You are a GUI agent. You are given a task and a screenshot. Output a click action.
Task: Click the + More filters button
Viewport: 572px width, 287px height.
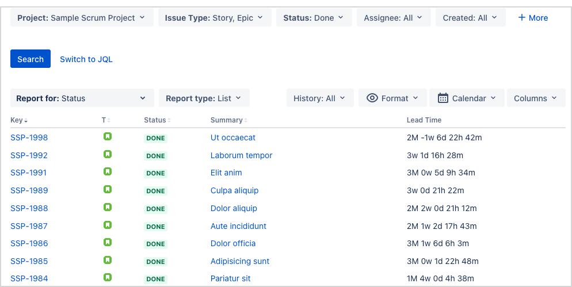point(533,17)
